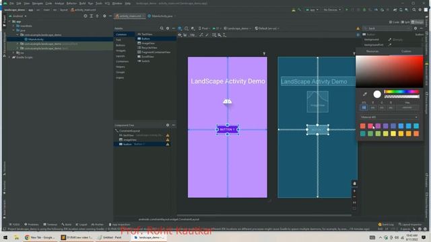
Task: Click the infer constraints wand icon
Action: pos(207,35)
